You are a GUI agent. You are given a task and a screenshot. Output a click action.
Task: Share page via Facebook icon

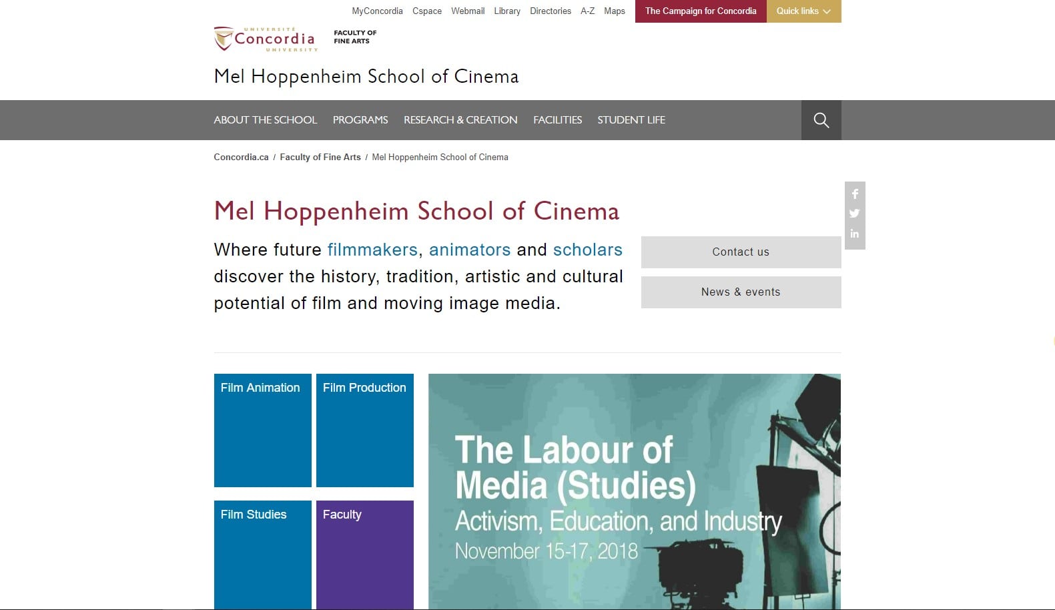pyautogui.click(x=855, y=194)
